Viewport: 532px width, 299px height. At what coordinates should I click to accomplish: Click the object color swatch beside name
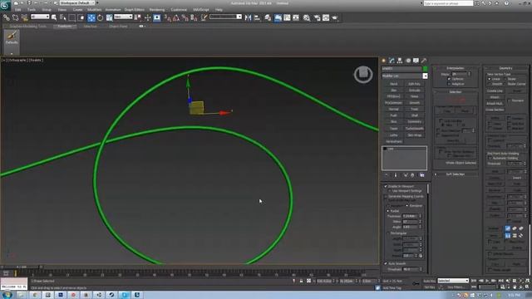pos(425,68)
